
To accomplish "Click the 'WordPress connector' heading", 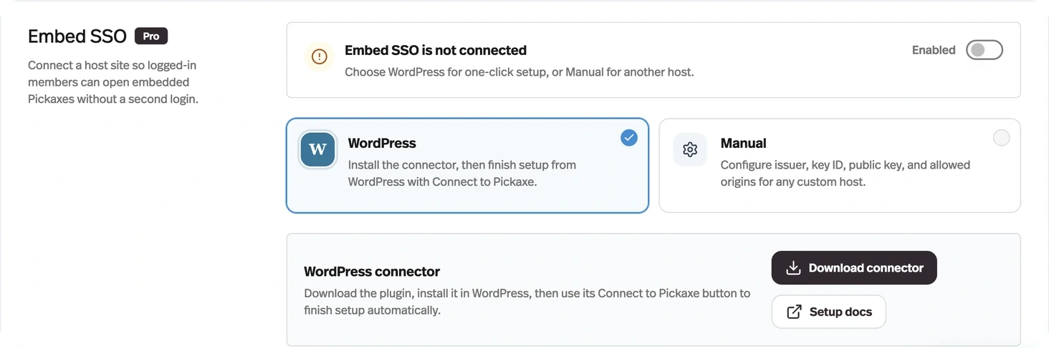I will coord(372,272).
